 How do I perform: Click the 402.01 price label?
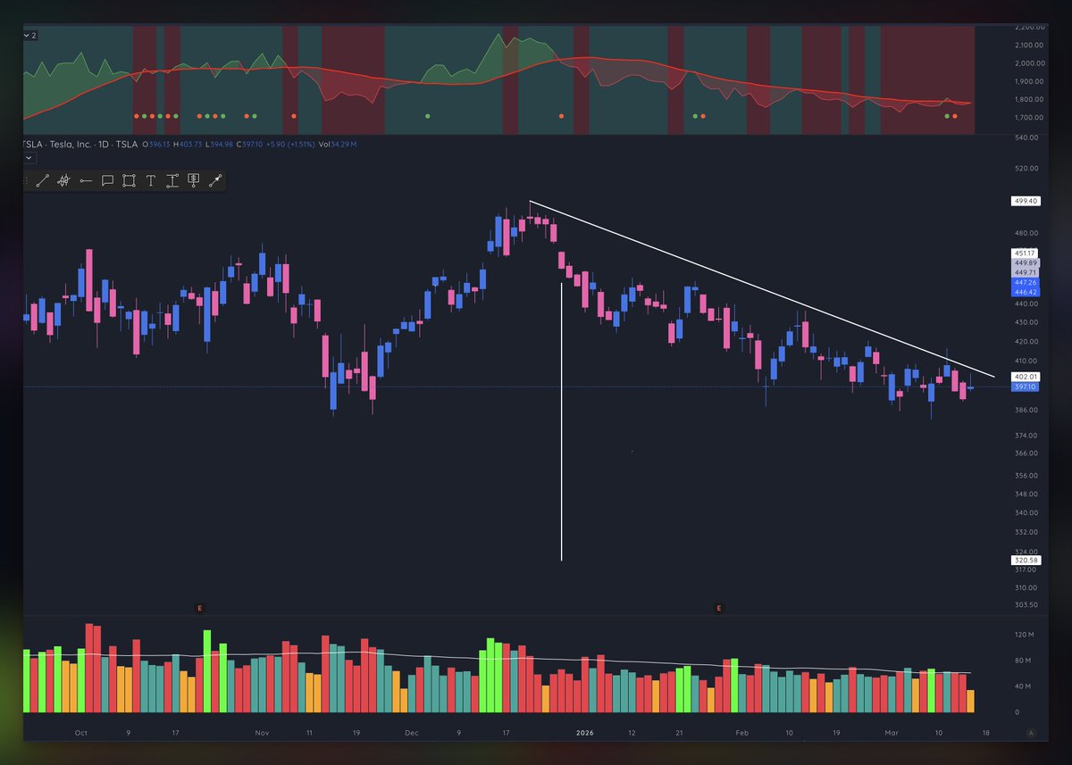tap(1026, 377)
